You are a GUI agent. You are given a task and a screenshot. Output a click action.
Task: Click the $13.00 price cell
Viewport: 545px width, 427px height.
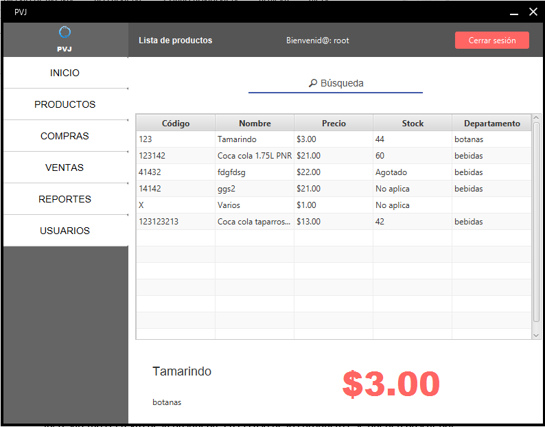334,222
